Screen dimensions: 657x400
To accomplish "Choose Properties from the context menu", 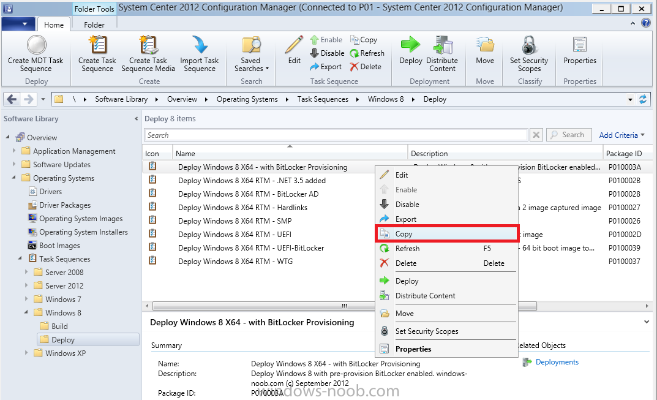I will click(446, 349).
